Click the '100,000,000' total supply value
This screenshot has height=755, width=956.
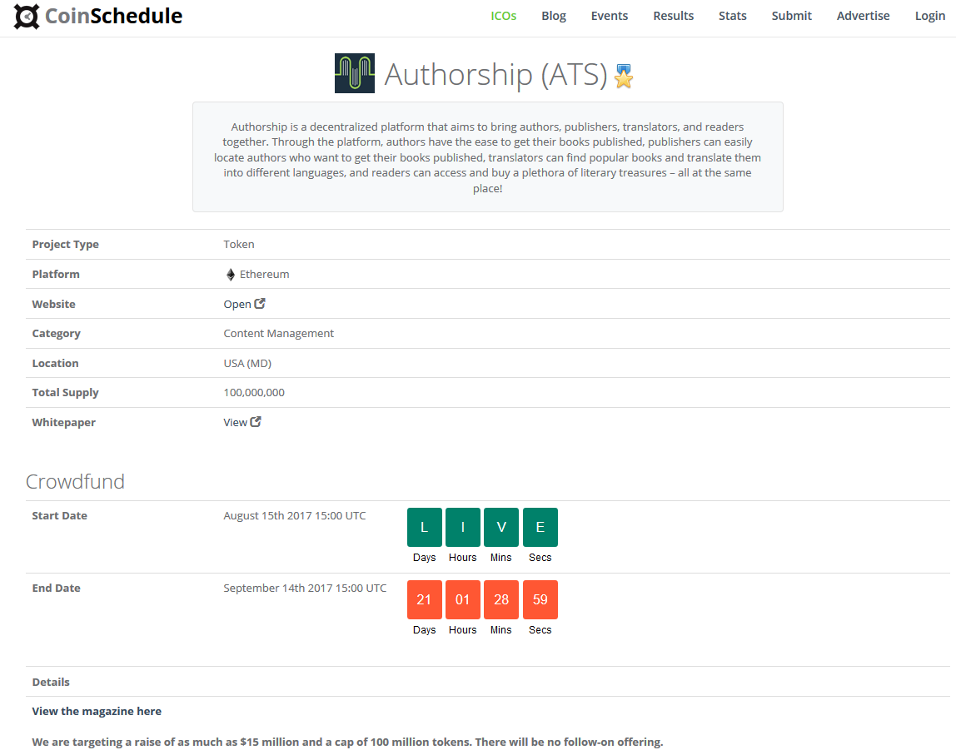[x=254, y=392]
